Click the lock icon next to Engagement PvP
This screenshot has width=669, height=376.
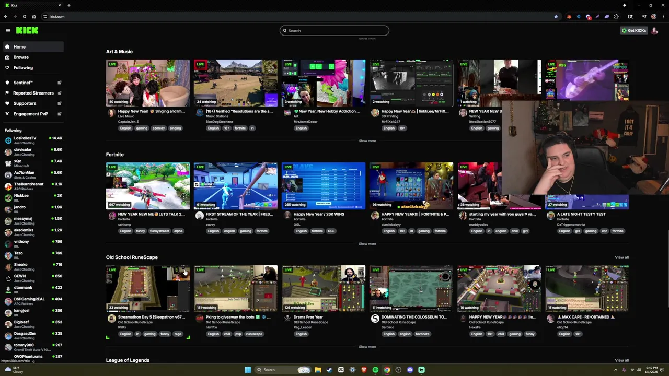[x=59, y=114]
